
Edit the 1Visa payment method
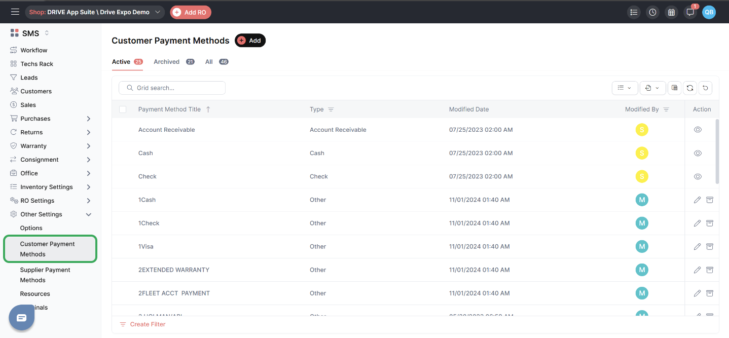(x=697, y=246)
